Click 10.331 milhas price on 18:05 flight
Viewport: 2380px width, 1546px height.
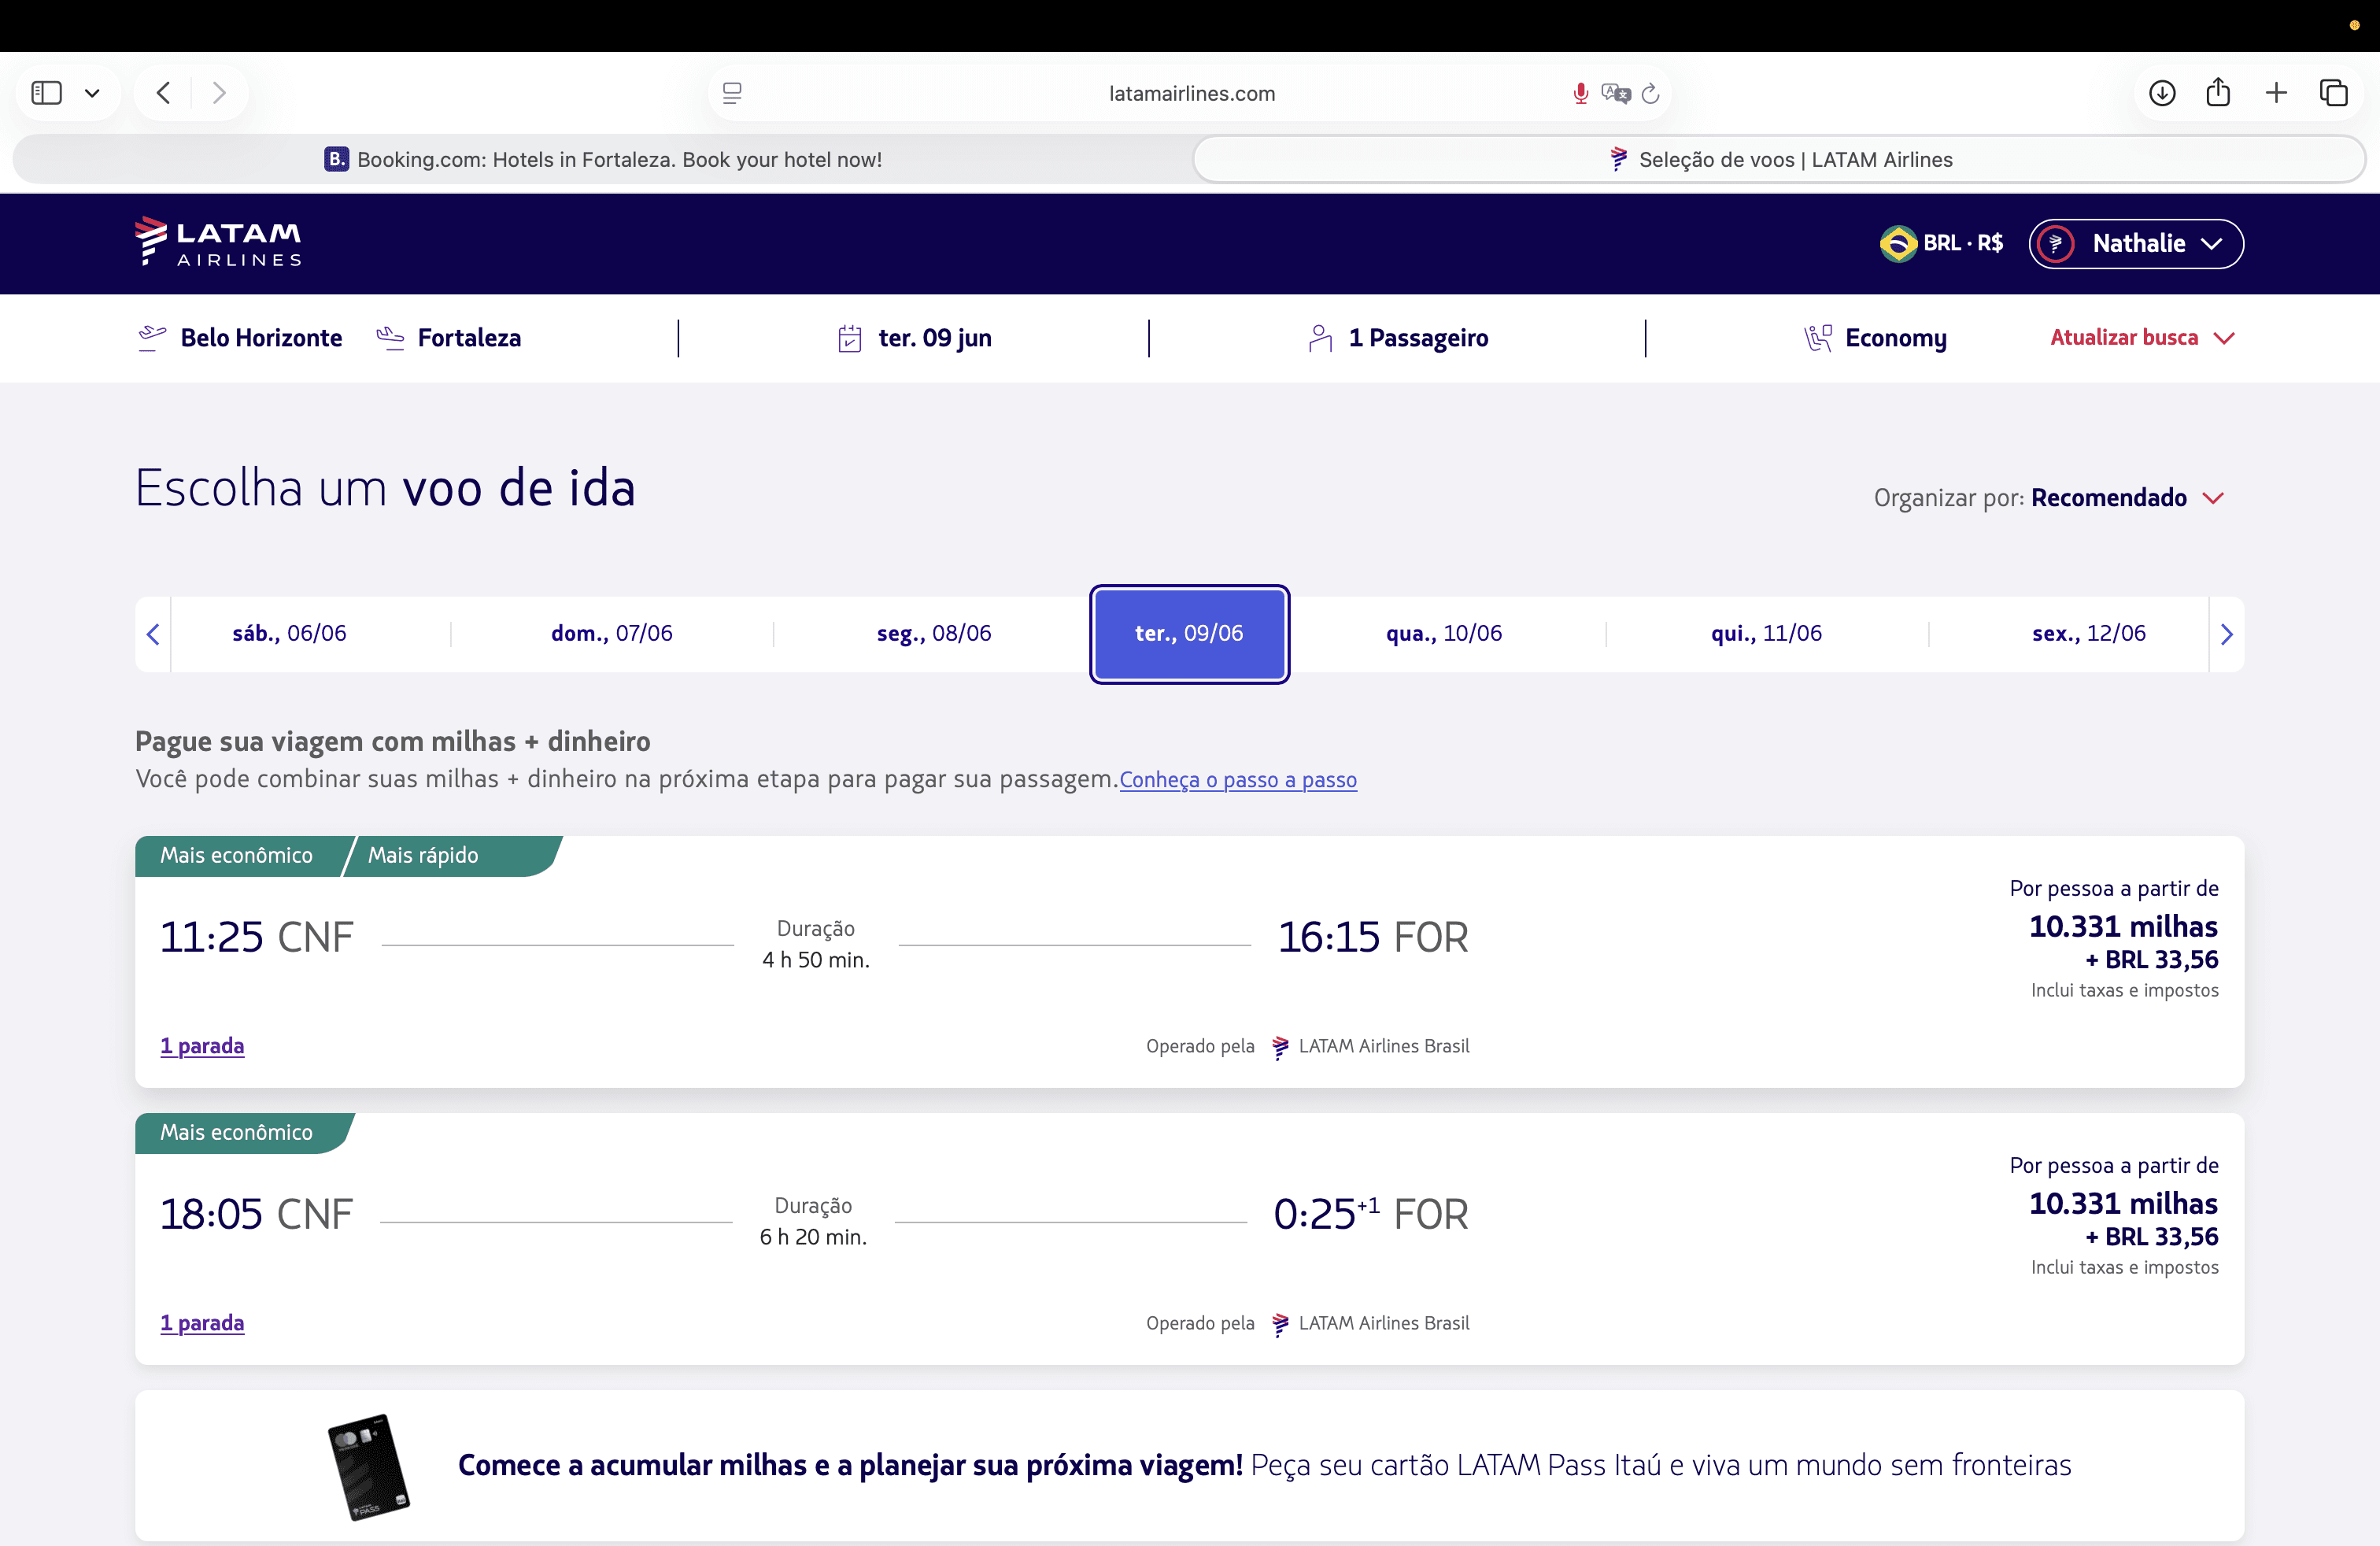click(x=2123, y=1203)
